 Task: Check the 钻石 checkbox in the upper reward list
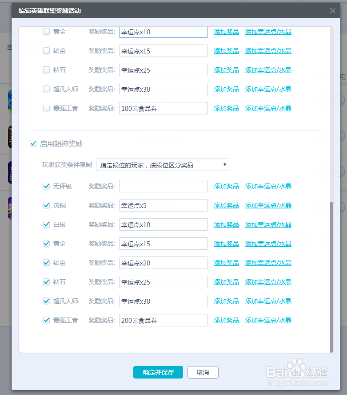[x=47, y=70]
